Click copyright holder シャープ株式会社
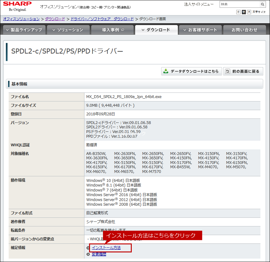Image resolution: width=270 pixels, height=262 pixels. click(x=101, y=222)
